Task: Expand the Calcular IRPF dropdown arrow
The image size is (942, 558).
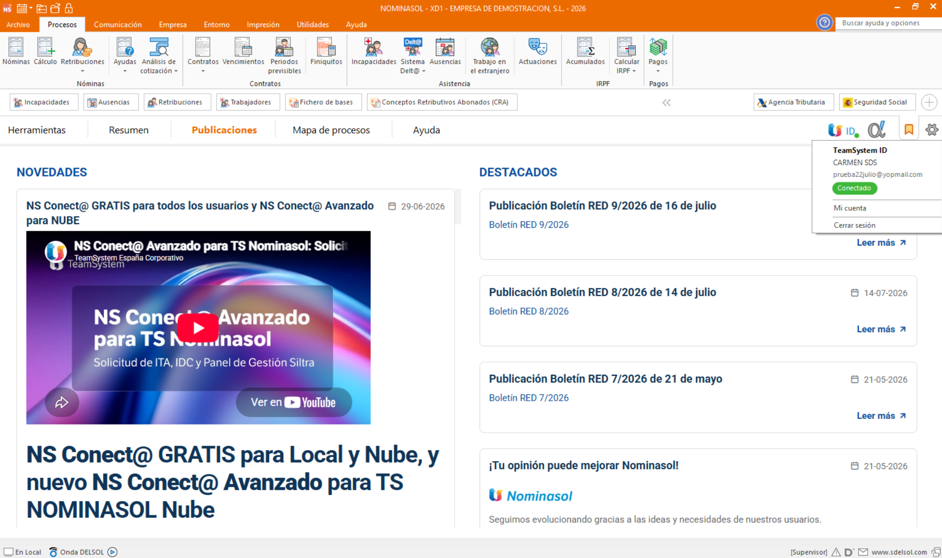Action: point(634,71)
